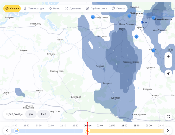Click the CSY airport icon

(x=142, y=22)
